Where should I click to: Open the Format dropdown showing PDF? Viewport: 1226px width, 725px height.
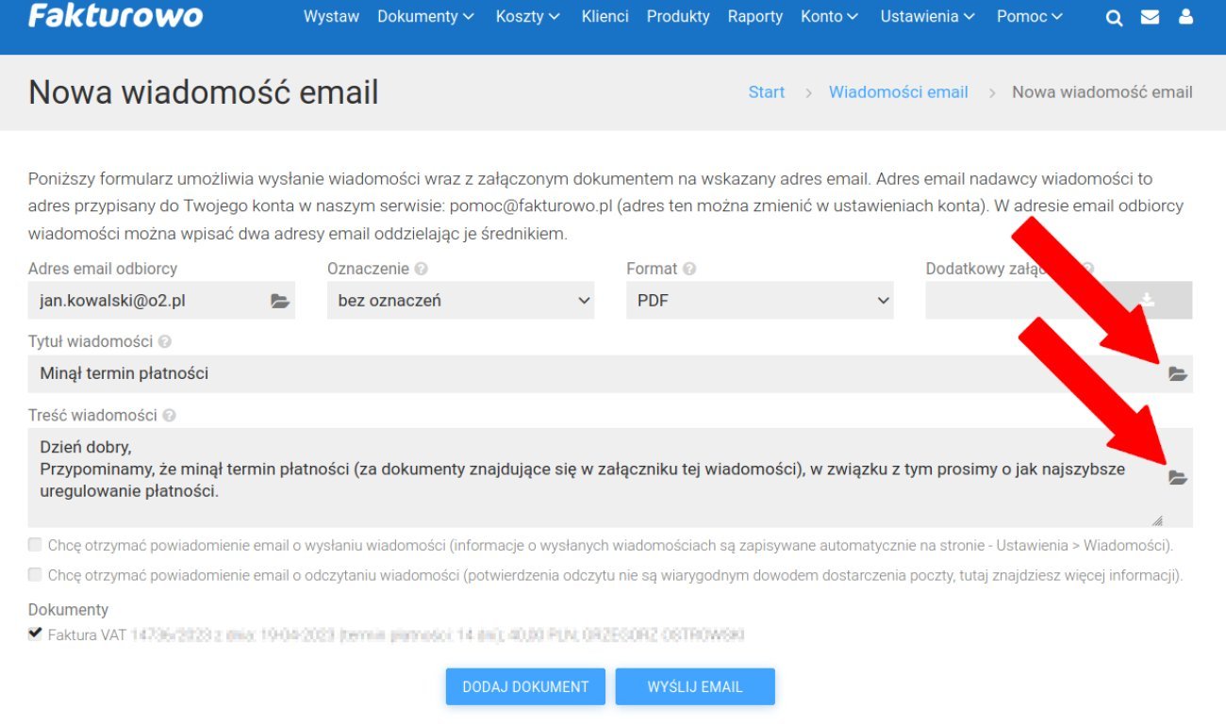coord(759,301)
